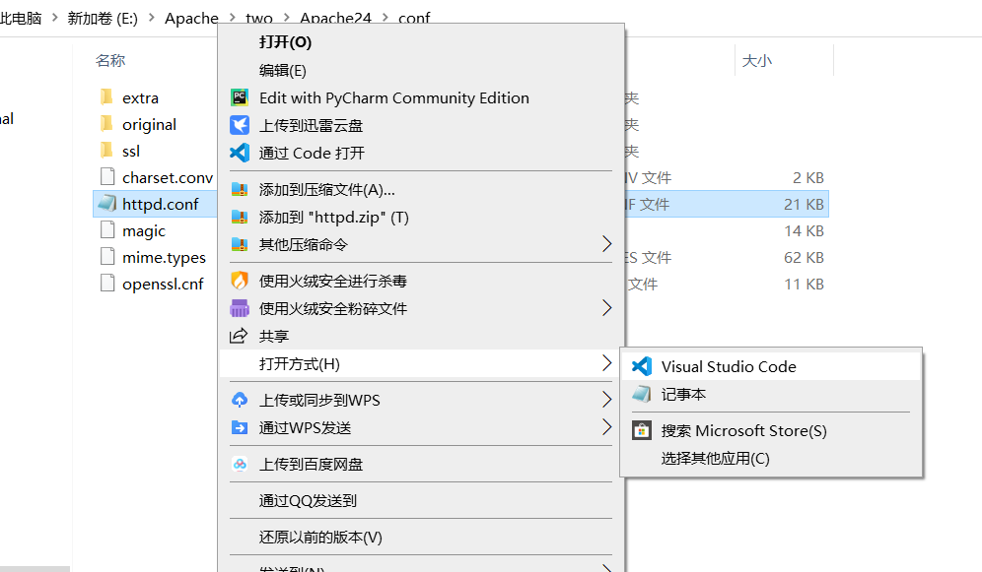Open httpd.conf with PyCharm Community Edition
Image resolution: width=982 pixels, height=572 pixels.
point(394,97)
